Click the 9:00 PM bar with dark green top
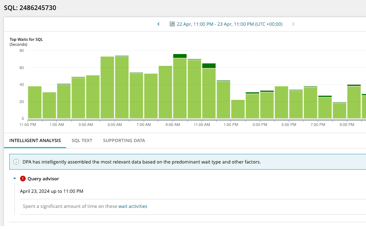 [x=354, y=102]
